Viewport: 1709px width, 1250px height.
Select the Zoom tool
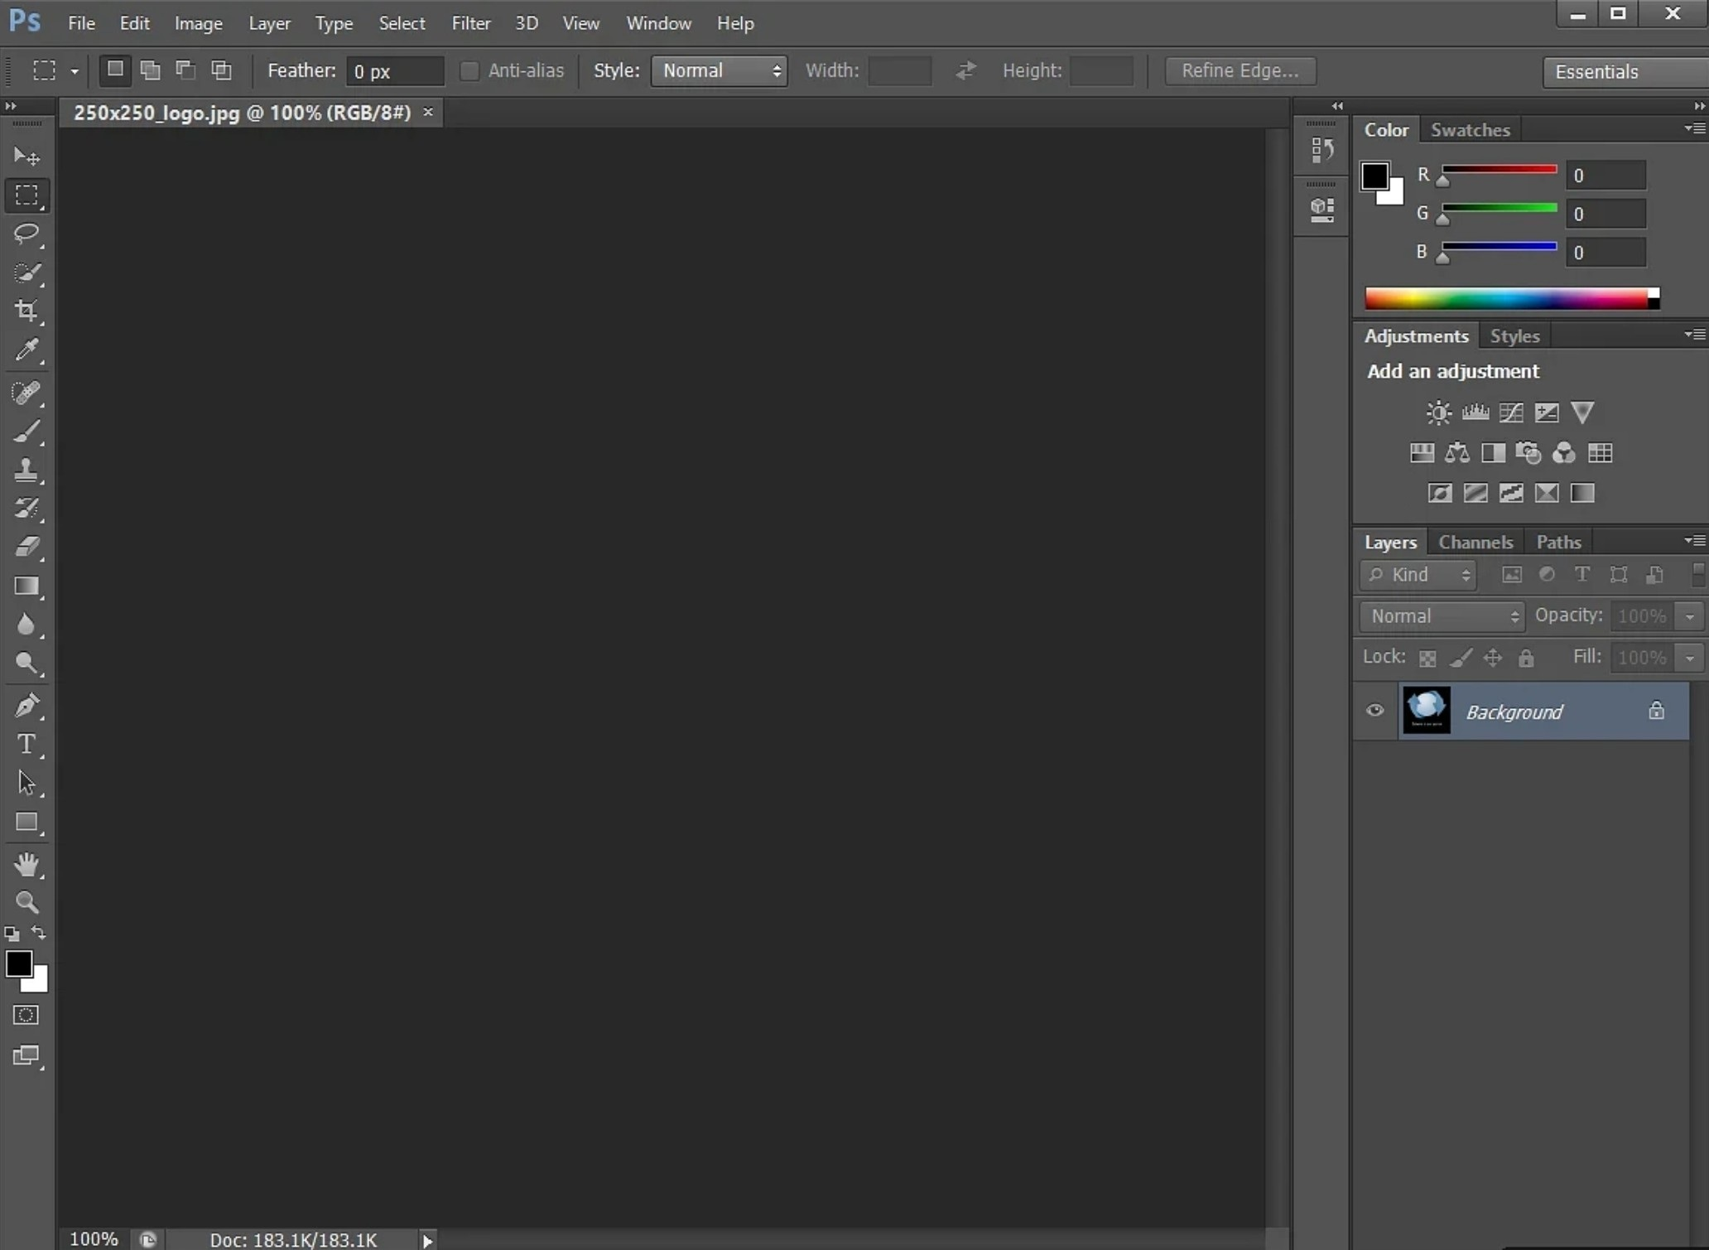(x=26, y=902)
